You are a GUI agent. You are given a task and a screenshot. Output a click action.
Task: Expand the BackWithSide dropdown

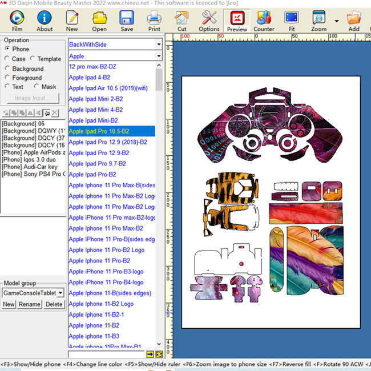tap(158, 44)
